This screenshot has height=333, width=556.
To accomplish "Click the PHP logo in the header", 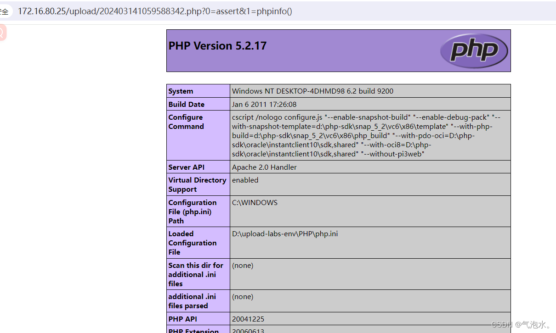I will point(474,50).
